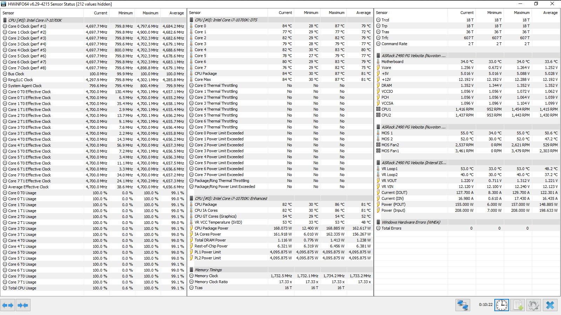Select the IA Cores Power row

(x=280, y=234)
